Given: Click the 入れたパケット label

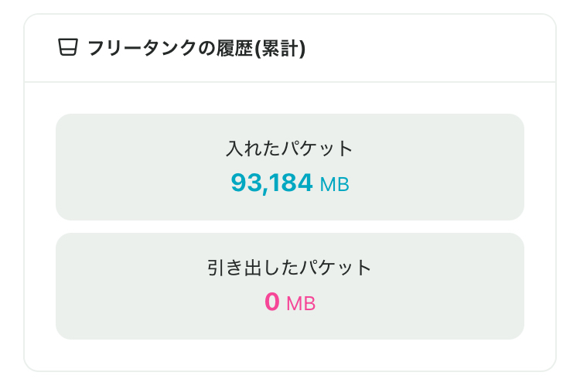Looking at the screenshot, I should coord(289,149).
